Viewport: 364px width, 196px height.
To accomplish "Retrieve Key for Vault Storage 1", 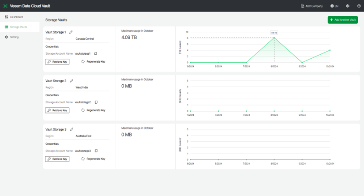I will [x=57, y=62].
